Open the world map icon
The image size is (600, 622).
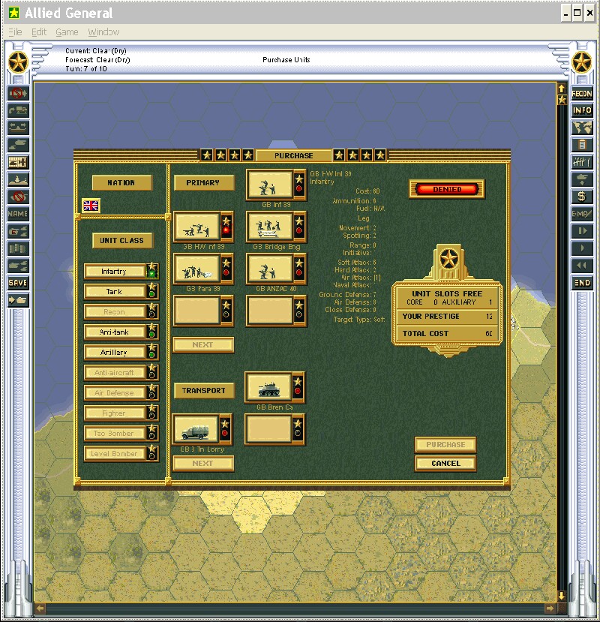click(x=582, y=128)
